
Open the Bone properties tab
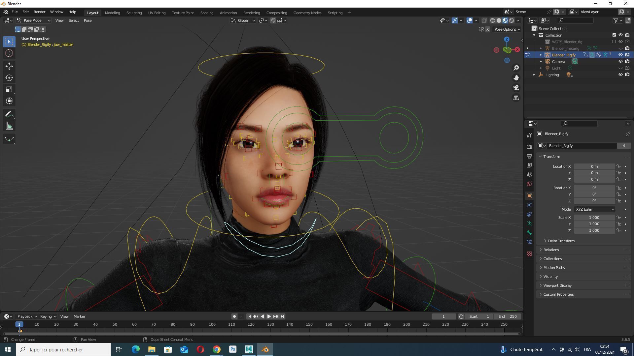[x=529, y=233]
